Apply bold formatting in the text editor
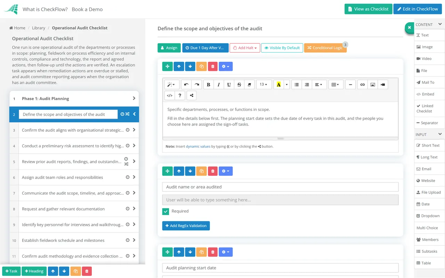 [x=209, y=84]
